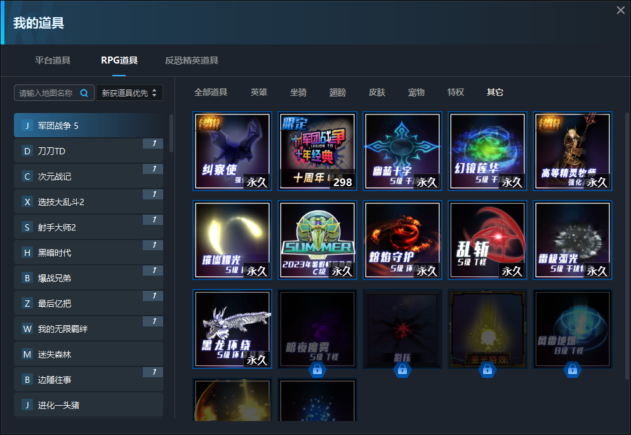Select map 军团战争 5 in list
The image size is (631, 435).
[88, 126]
